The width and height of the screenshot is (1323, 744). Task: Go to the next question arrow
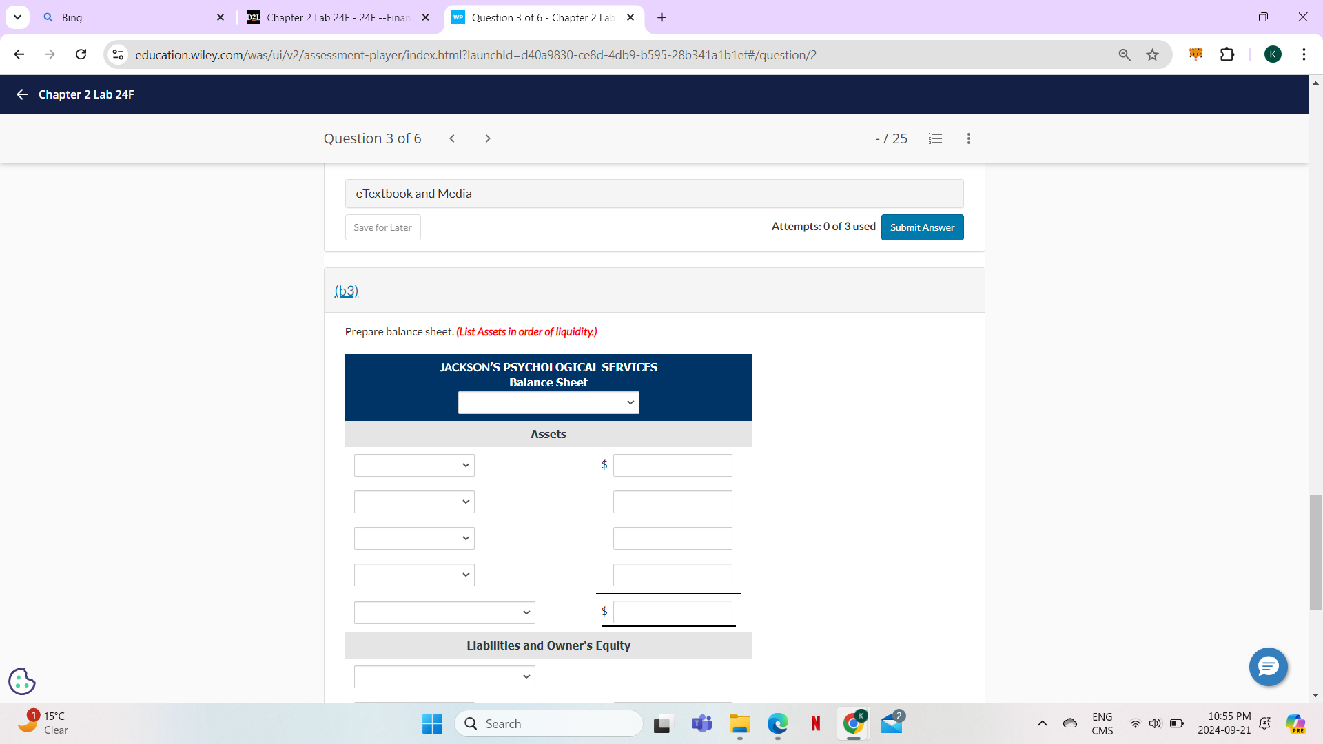coord(488,138)
